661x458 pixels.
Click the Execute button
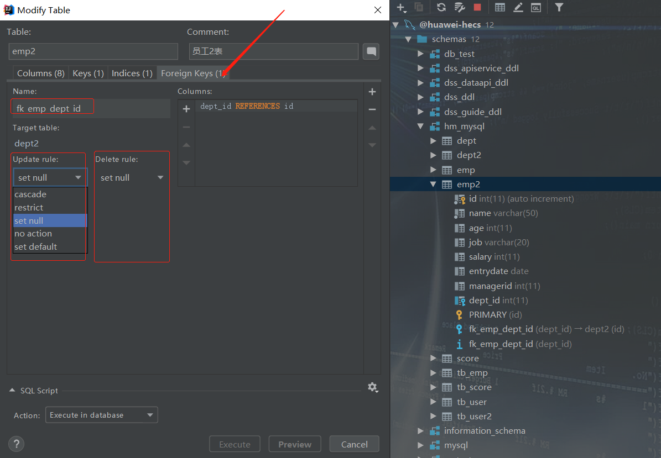(x=235, y=444)
